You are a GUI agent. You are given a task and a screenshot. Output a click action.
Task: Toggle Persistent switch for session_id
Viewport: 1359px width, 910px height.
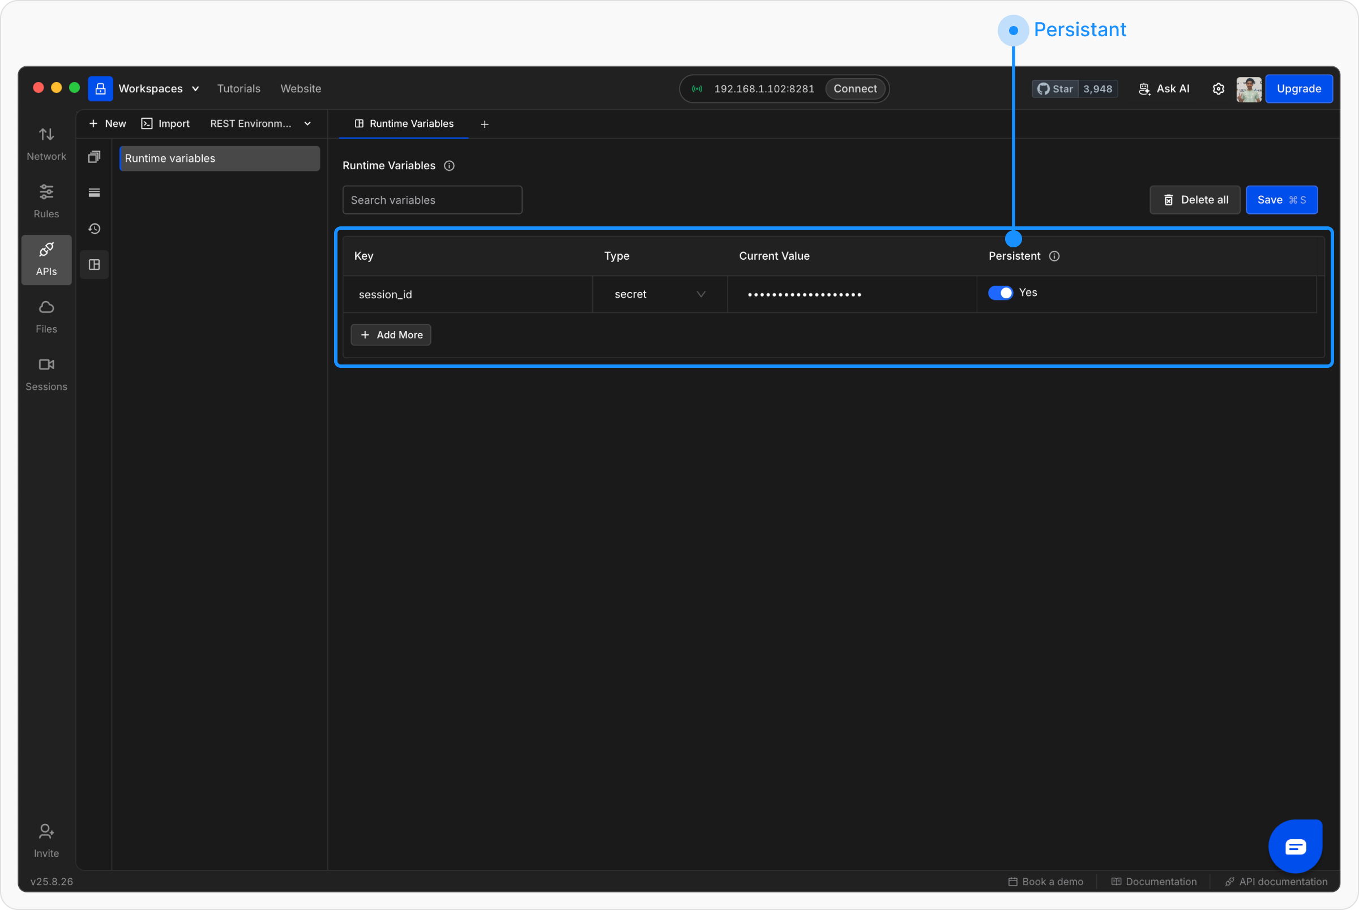click(x=1000, y=293)
